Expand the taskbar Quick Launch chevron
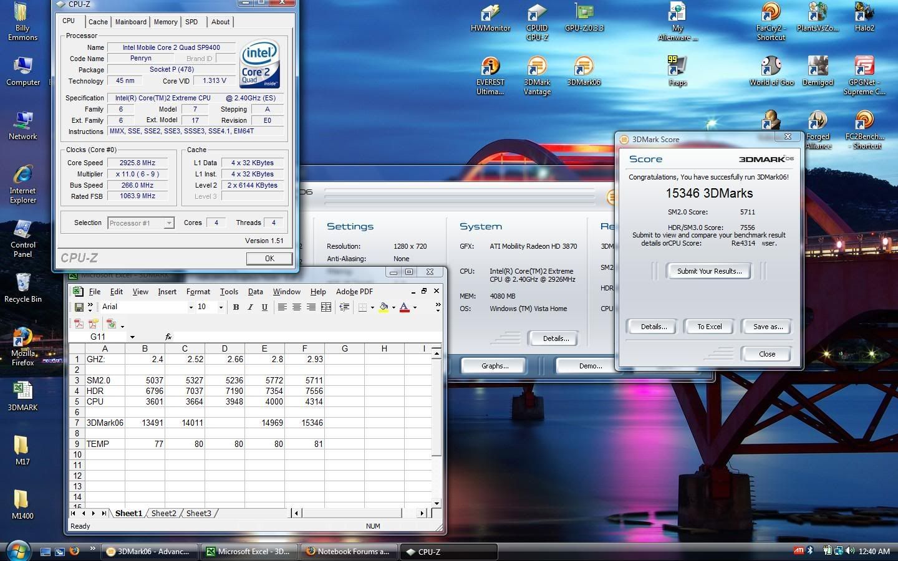The width and height of the screenshot is (898, 561). point(92,549)
